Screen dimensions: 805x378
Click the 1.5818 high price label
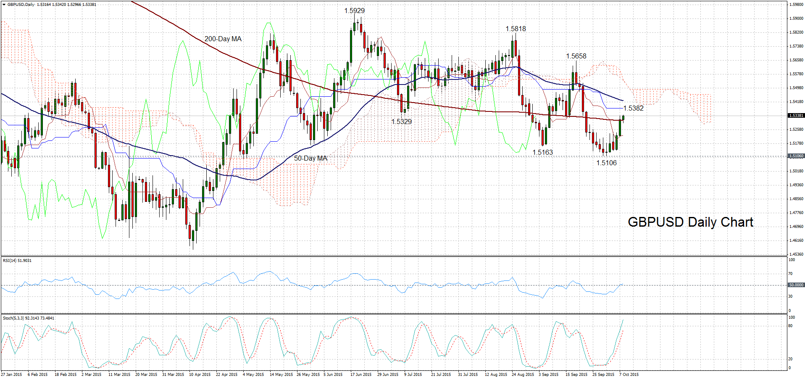click(516, 29)
